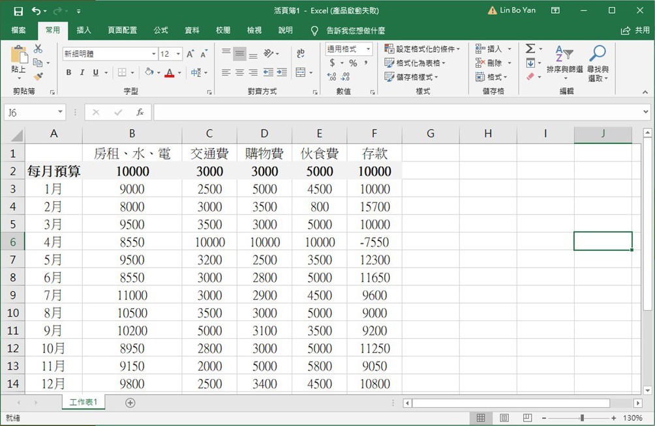The height and width of the screenshot is (426, 655).
Task: Click the 工作表1 sheet tab
Action: click(84, 402)
